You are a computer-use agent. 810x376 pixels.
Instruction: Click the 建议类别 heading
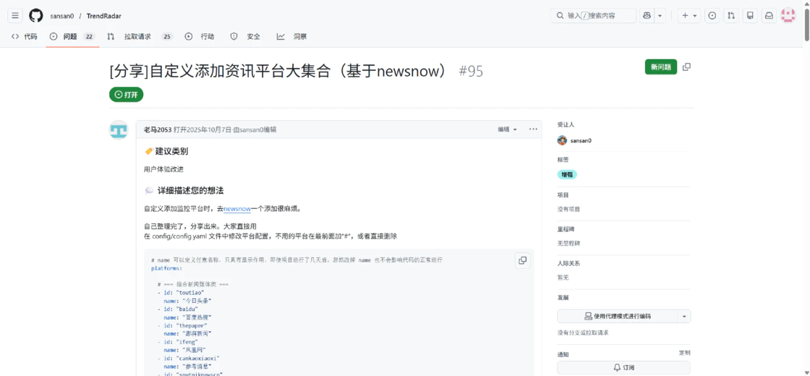(171, 151)
